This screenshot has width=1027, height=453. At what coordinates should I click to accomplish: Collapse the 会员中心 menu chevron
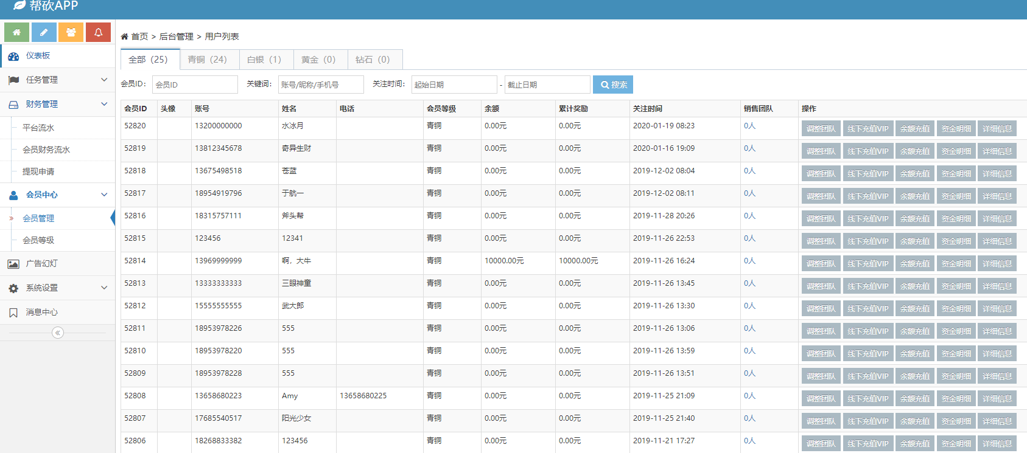(x=104, y=195)
